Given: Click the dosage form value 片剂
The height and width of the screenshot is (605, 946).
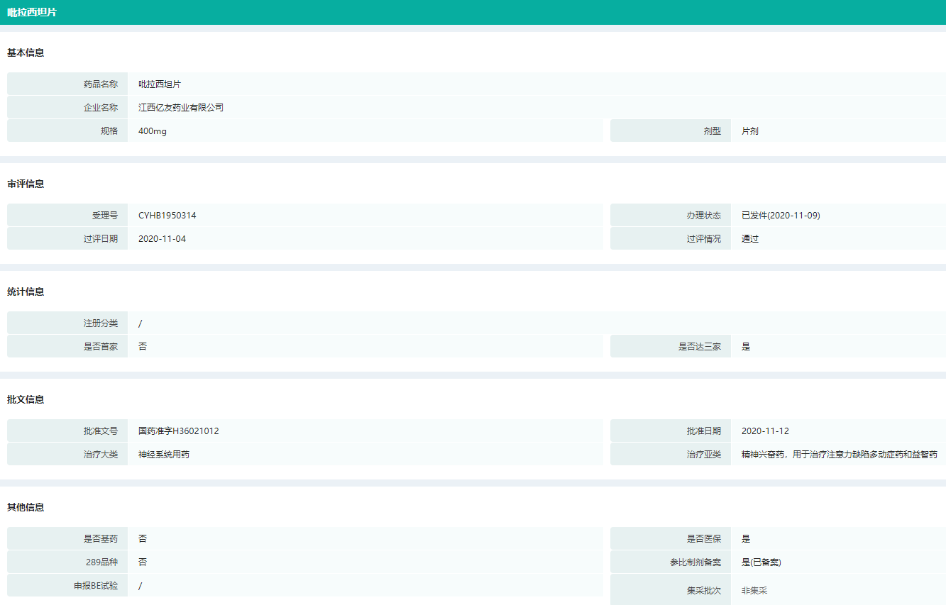Looking at the screenshot, I should pos(750,131).
